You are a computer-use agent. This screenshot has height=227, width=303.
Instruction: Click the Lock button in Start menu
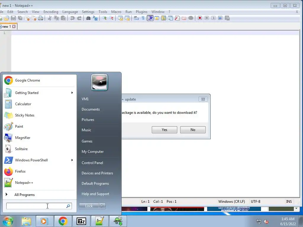coord(89,206)
